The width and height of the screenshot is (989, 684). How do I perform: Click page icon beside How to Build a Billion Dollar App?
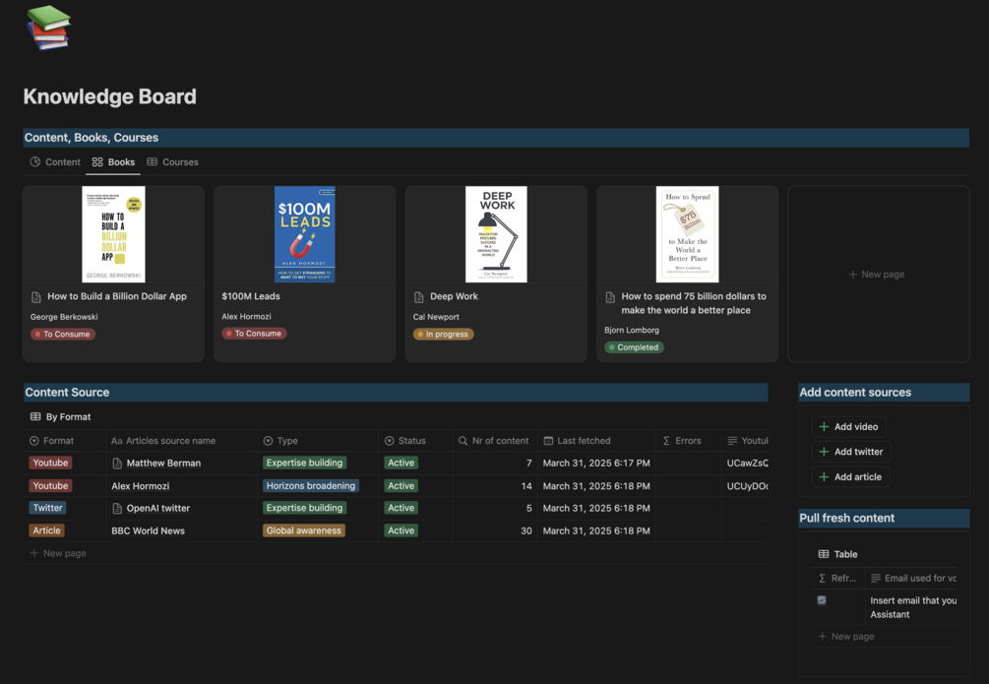click(x=36, y=297)
